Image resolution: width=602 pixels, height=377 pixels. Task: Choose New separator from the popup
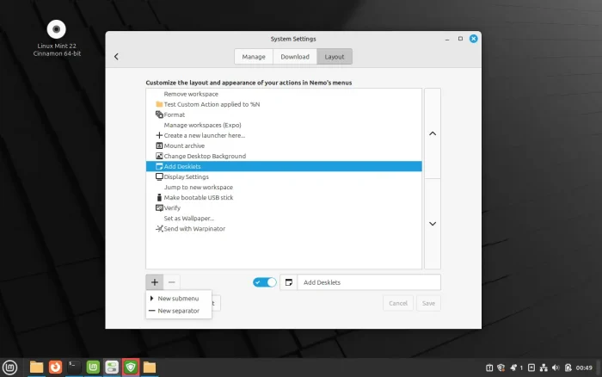coord(178,311)
